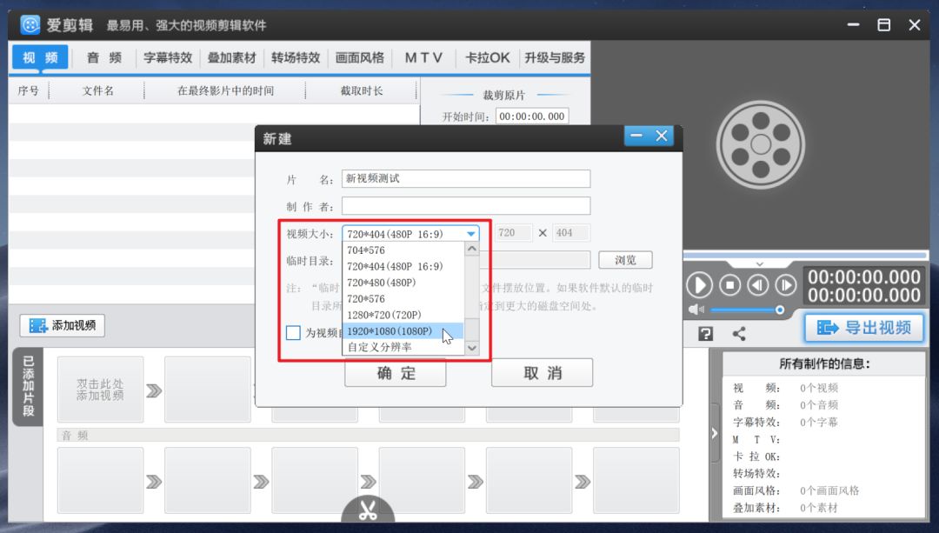Screen dimensions: 939x533
Task: Step forward one frame with the next-frame icon
Action: point(786,284)
